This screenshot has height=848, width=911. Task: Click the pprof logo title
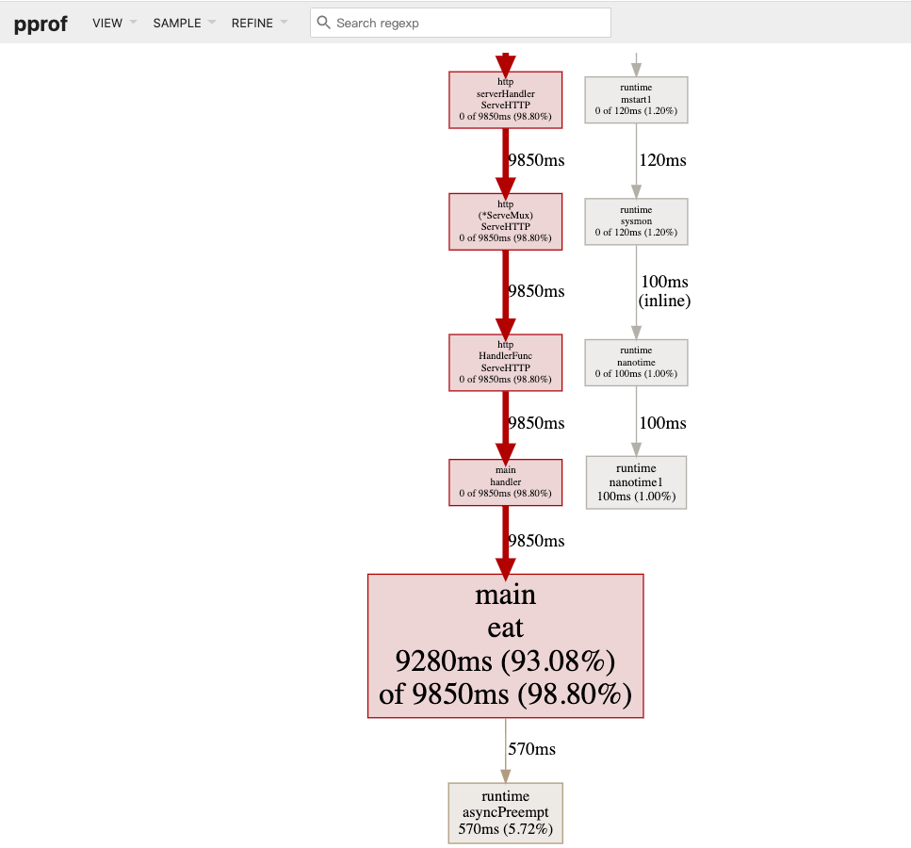point(41,24)
